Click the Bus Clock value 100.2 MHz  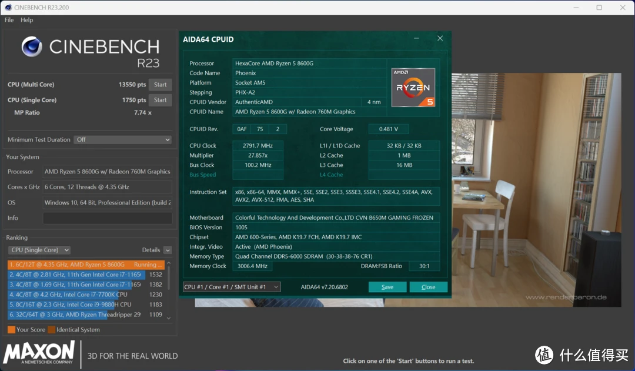[x=258, y=165]
